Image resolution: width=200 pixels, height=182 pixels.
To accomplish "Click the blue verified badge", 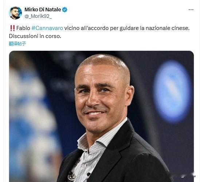I will (x=65, y=10).
